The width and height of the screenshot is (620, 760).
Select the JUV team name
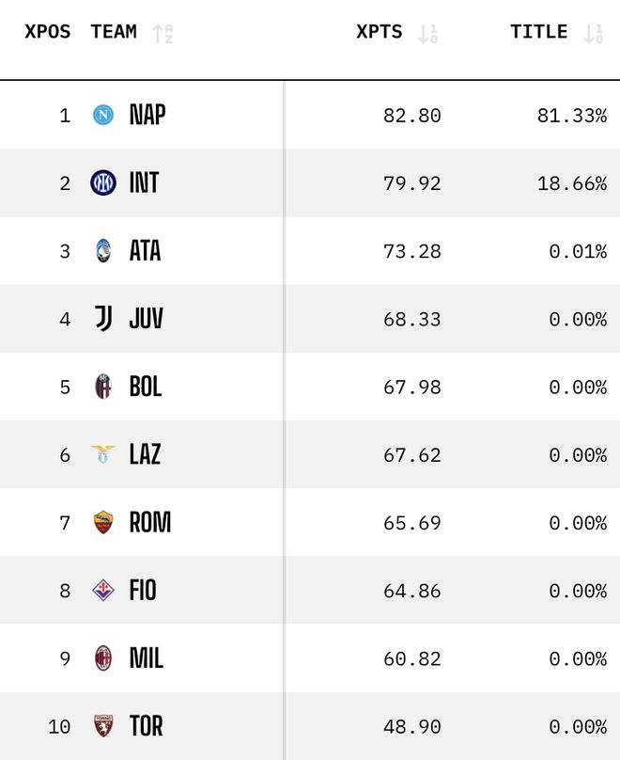[x=146, y=319]
